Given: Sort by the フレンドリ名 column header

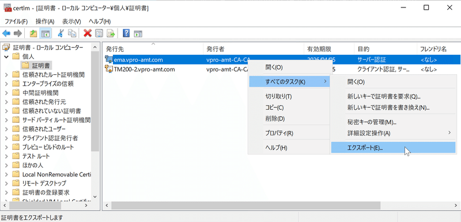Looking at the screenshot, I should [x=438, y=49].
